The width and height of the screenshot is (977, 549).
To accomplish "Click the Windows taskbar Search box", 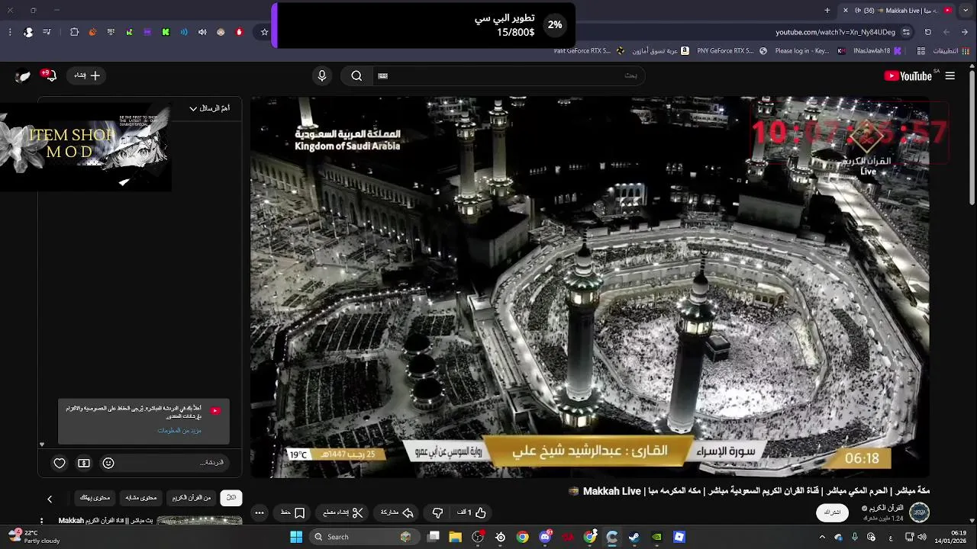I will point(365,537).
